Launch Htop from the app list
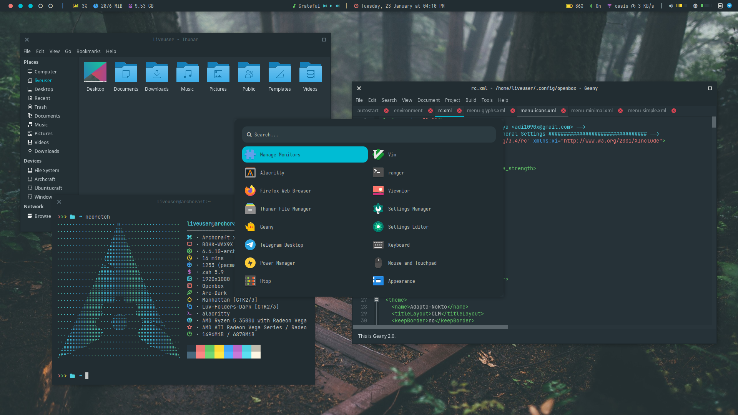The height and width of the screenshot is (415, 738). [x=265, y=281]
